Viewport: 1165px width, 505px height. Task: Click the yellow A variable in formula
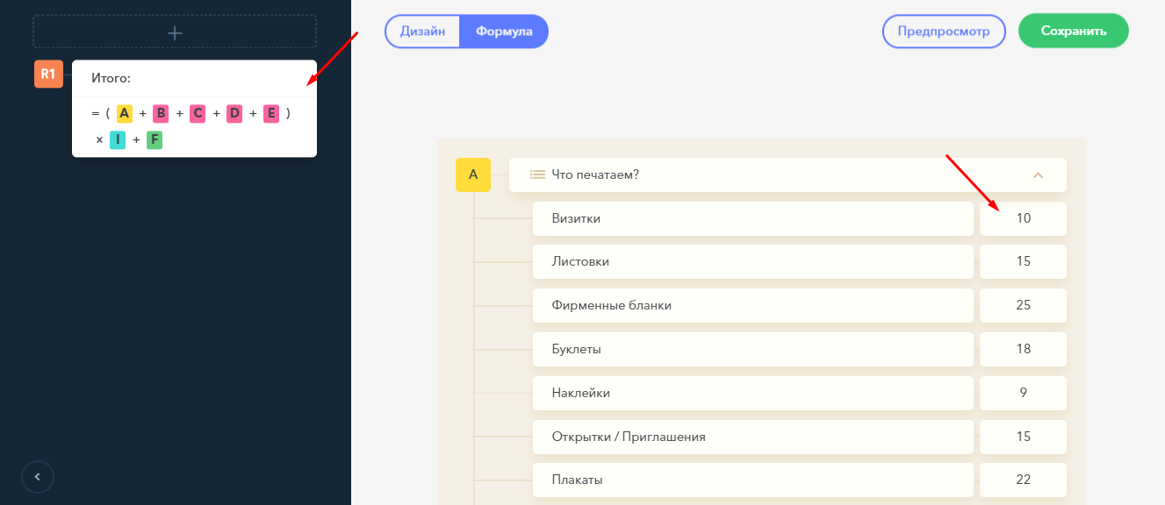pyautogui.click(x=125, y=113)
